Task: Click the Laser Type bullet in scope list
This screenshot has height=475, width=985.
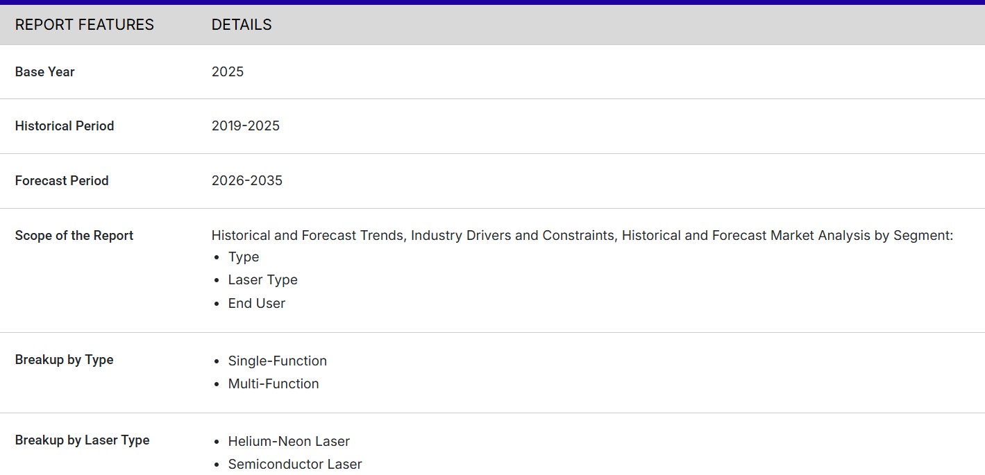Action: (262, 280)
